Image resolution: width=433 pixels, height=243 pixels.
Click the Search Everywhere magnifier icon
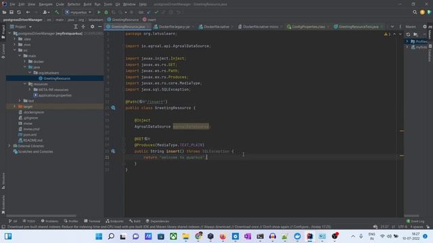tap(415, 12)
